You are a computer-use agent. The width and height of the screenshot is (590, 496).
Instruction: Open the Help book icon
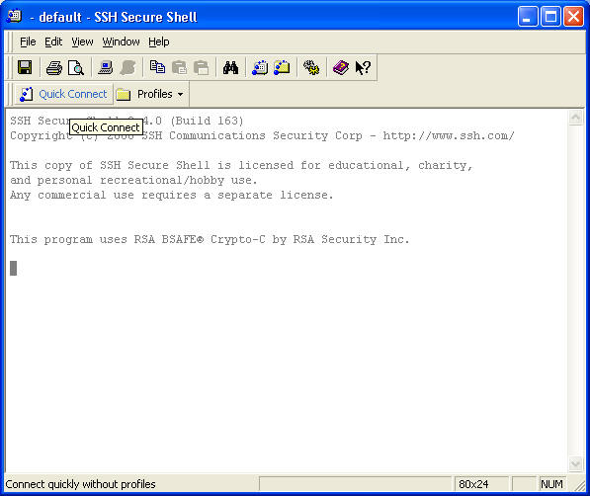[341, 68]
